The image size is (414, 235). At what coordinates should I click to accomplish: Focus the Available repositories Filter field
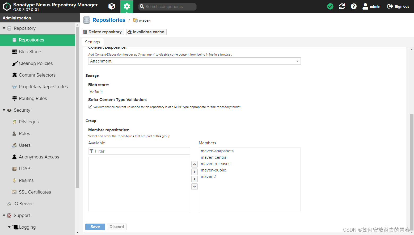point(139,151)
